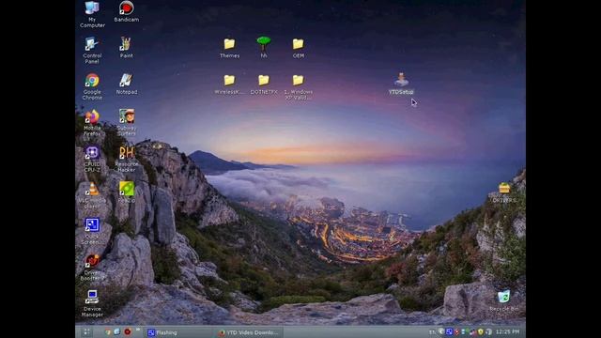Select the DRIVERS archive icon

[504, 192]
